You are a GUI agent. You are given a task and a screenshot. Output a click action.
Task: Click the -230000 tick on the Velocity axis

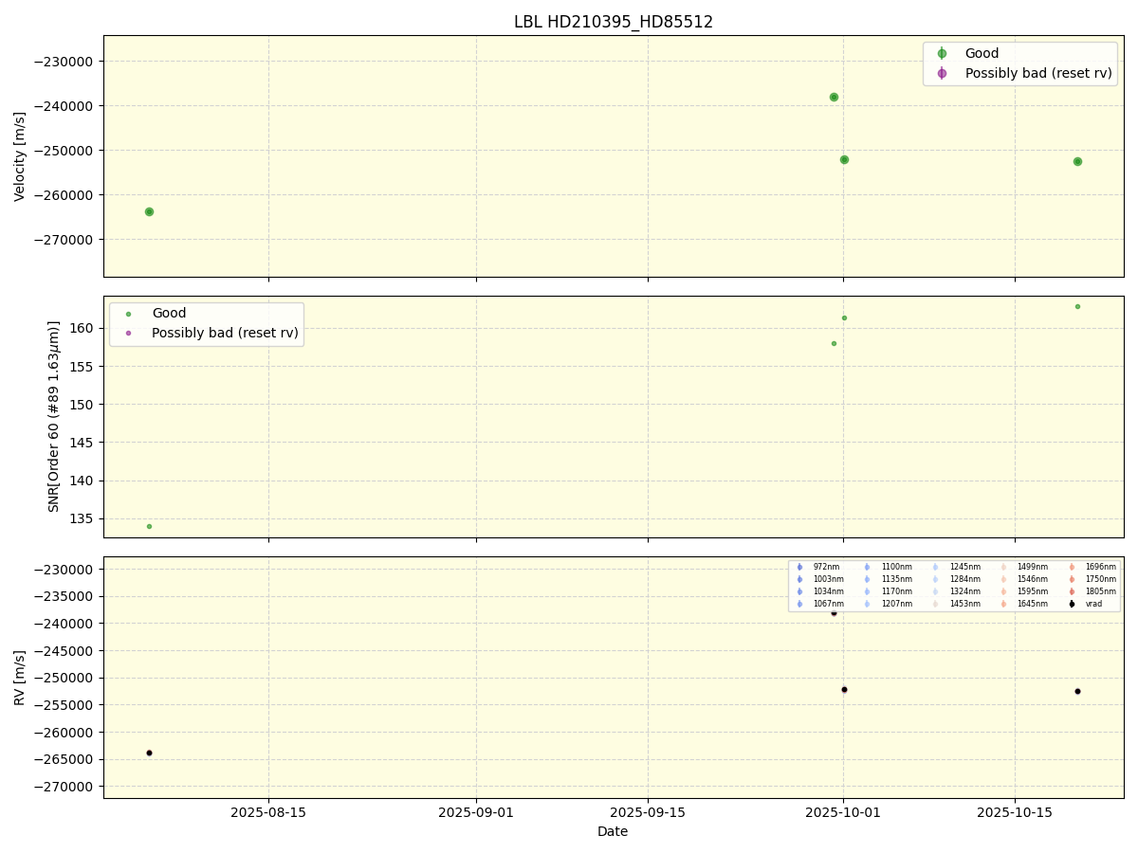(65, 62)
